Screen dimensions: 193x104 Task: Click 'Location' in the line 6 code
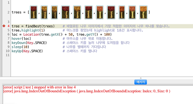pyautogui.click(x=31, y=34)
